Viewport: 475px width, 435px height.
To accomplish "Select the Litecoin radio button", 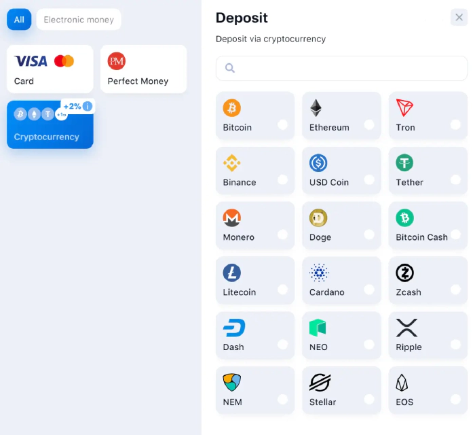I will click(282, 290).
